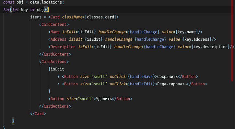Click the Description component tag
Viewport: 235px width, 129px height.
(x=62, y=47)
